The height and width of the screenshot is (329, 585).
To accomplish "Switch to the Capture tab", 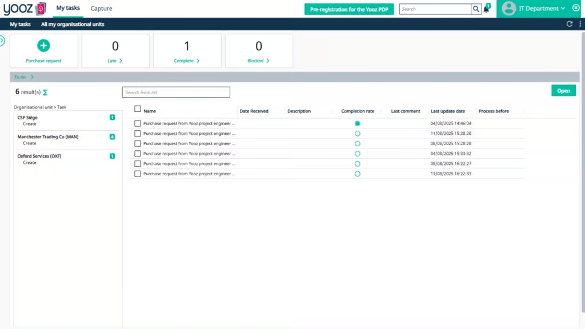I will pos(102,9).
